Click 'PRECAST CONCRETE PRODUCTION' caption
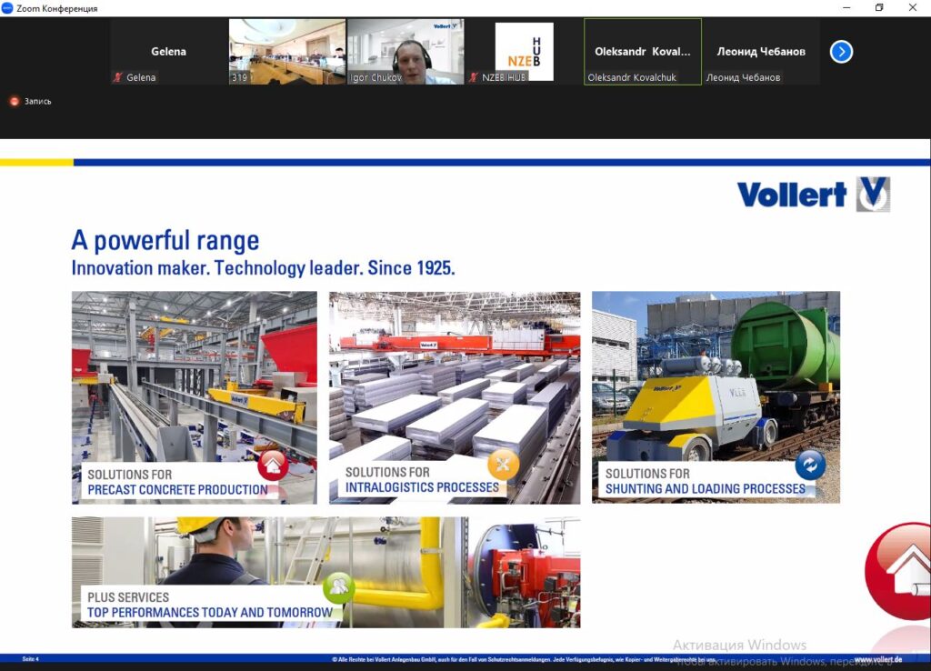931x671 pixels. pyautogui.click(x=177, y=490)
